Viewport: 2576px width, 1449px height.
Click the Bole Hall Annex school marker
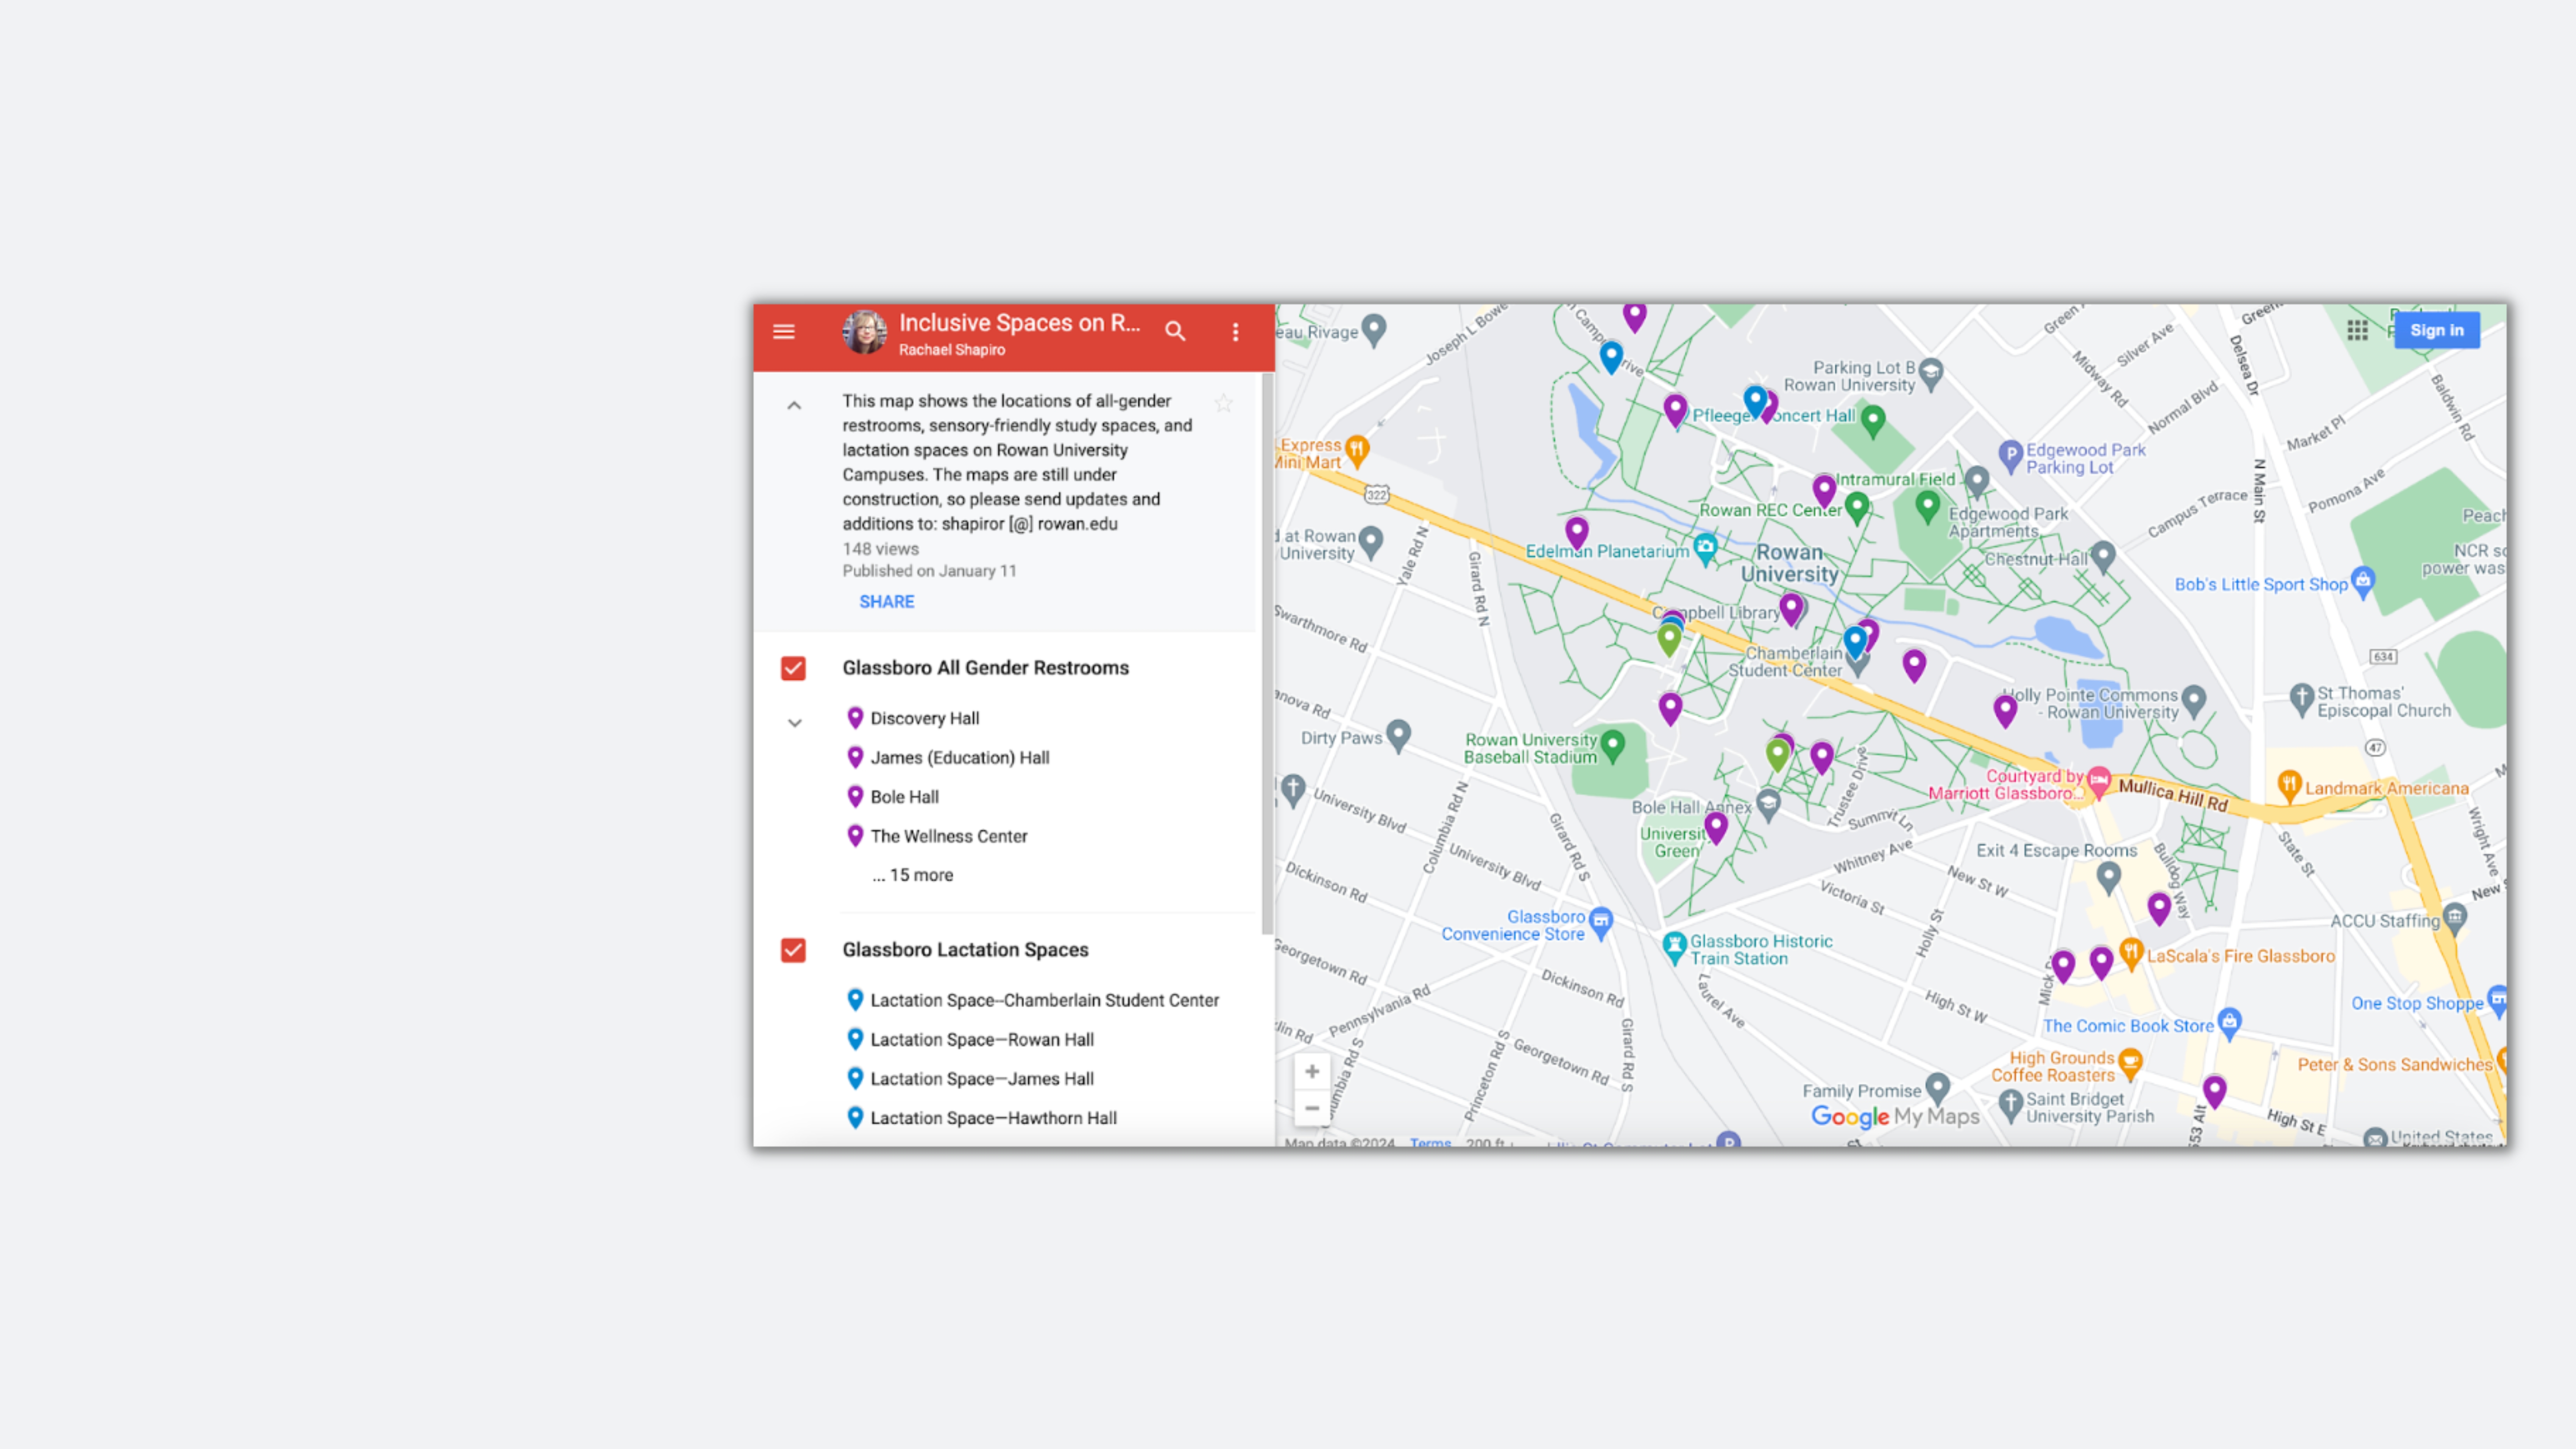[1768, 805]
